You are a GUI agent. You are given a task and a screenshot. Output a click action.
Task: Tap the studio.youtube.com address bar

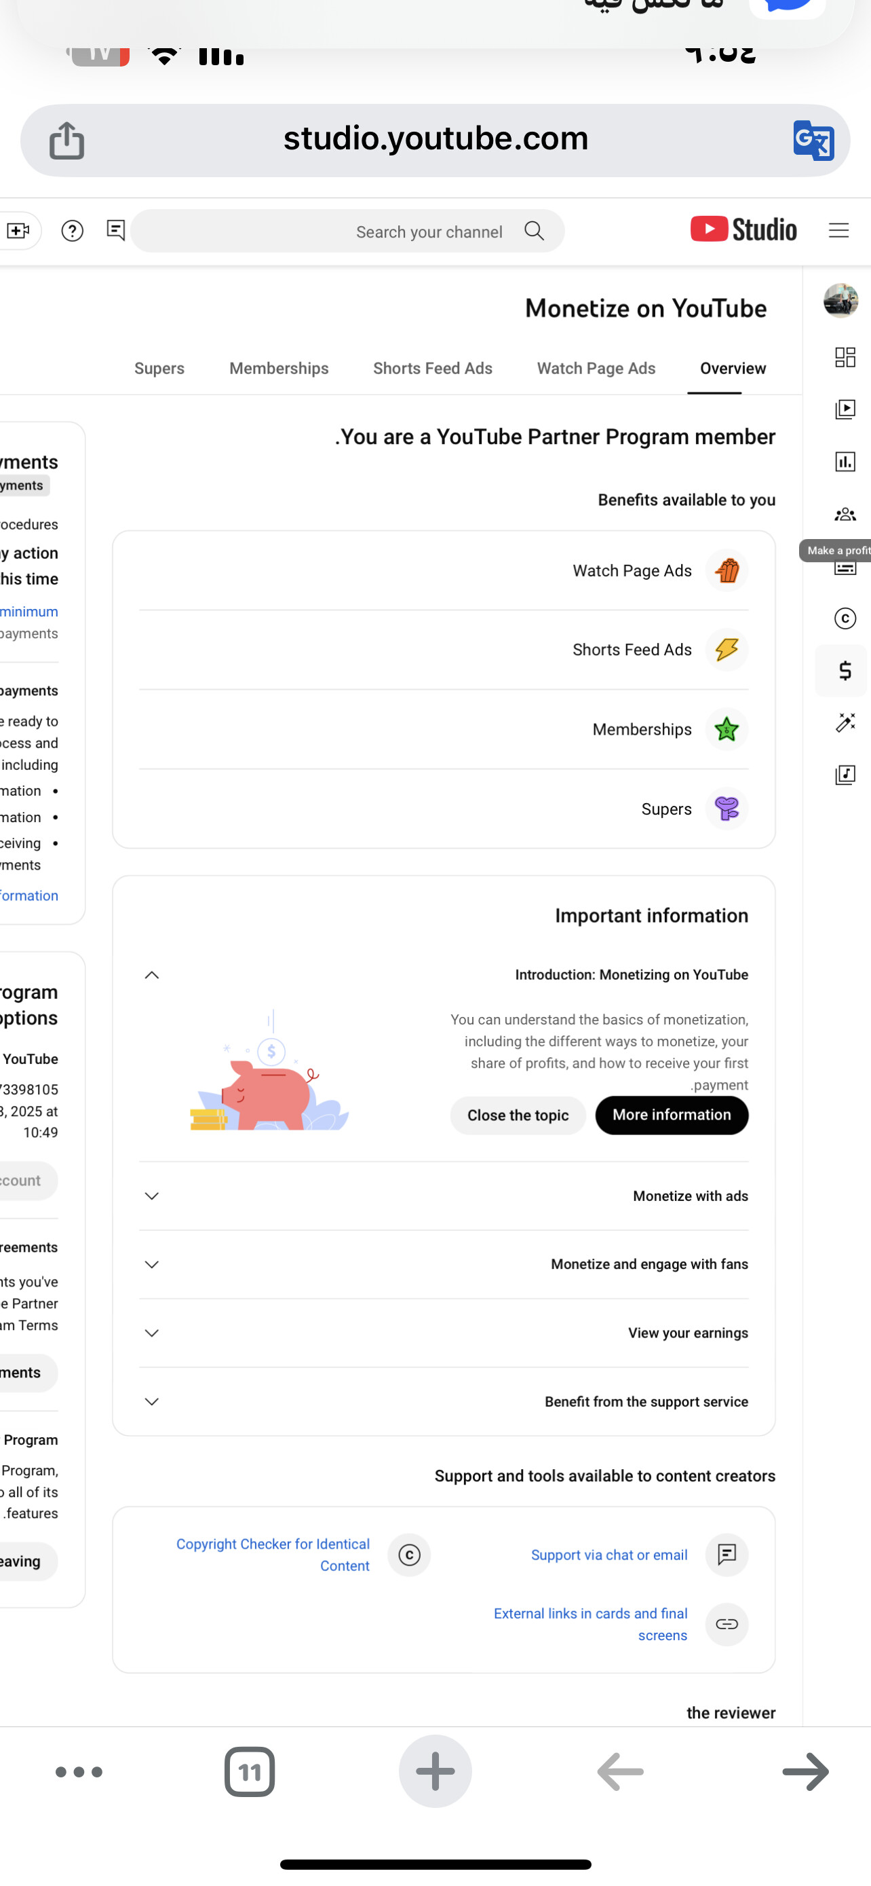435,140
